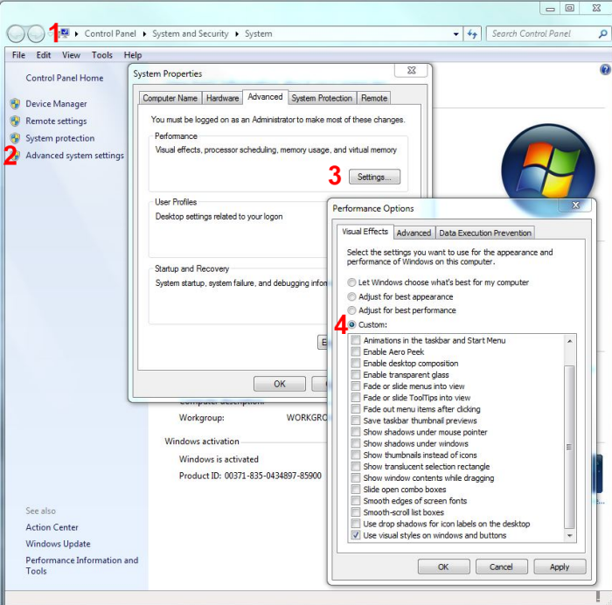Click Cancel in Performance Options
612x605 pixels.
(x=501, y=567)
